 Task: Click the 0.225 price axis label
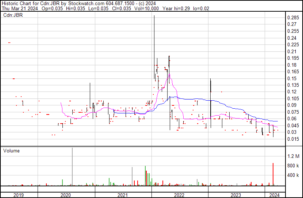pyautogui.click(x=293, y=44)
